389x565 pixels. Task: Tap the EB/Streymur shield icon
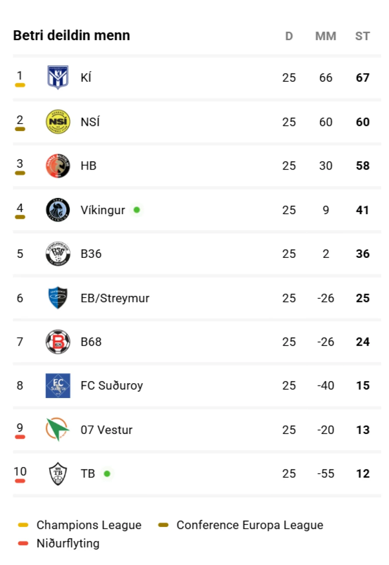(58, 298)
